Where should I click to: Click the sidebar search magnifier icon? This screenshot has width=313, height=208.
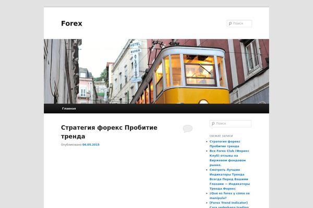click(x=213, y=124)
